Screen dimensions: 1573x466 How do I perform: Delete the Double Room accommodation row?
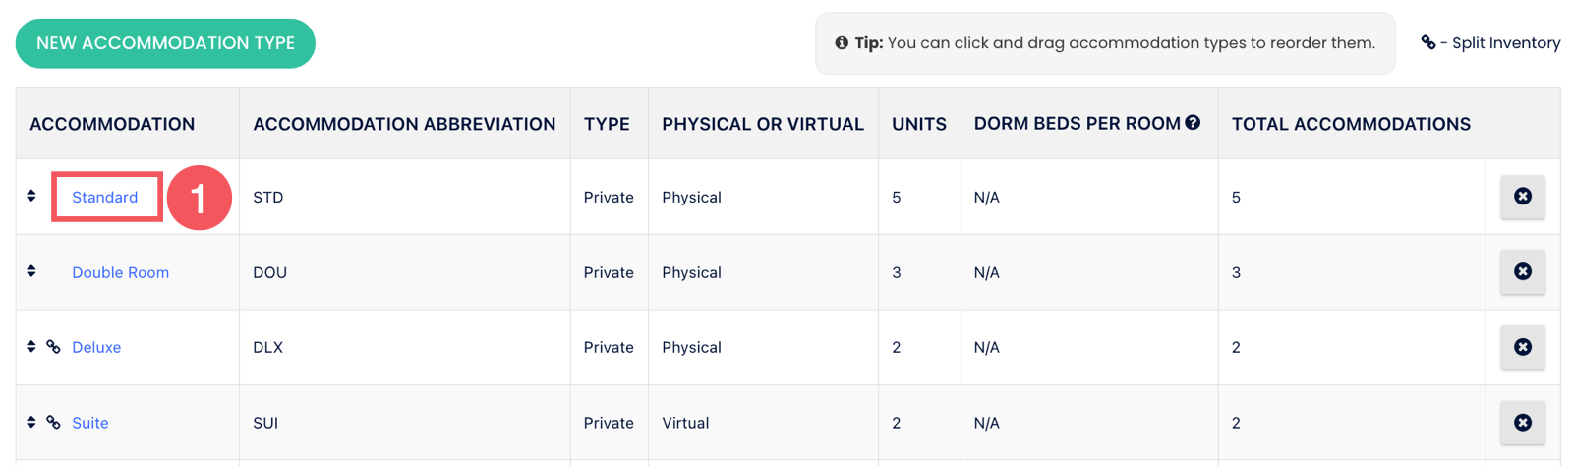[1522, 271]
